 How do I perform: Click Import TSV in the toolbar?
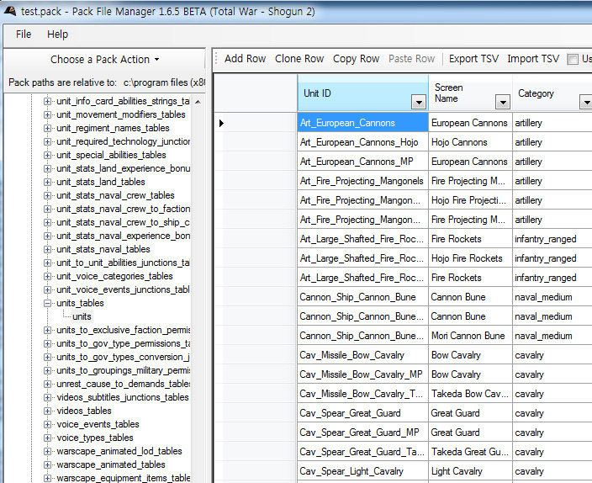pyautogui.click(x=533, y=59)
